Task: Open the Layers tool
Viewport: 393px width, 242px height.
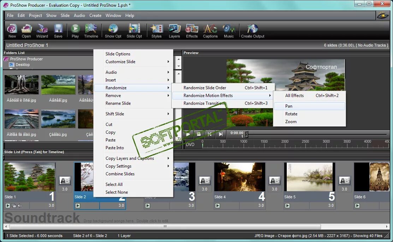Action: pos(174,31)
